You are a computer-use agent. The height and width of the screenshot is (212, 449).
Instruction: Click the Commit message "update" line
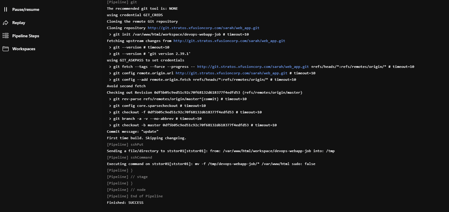(133, 132)
